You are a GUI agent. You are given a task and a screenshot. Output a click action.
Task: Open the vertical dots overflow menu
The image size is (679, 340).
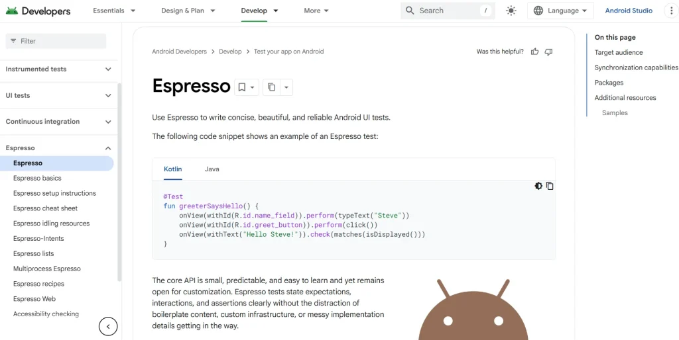click(x=671, y=11)
